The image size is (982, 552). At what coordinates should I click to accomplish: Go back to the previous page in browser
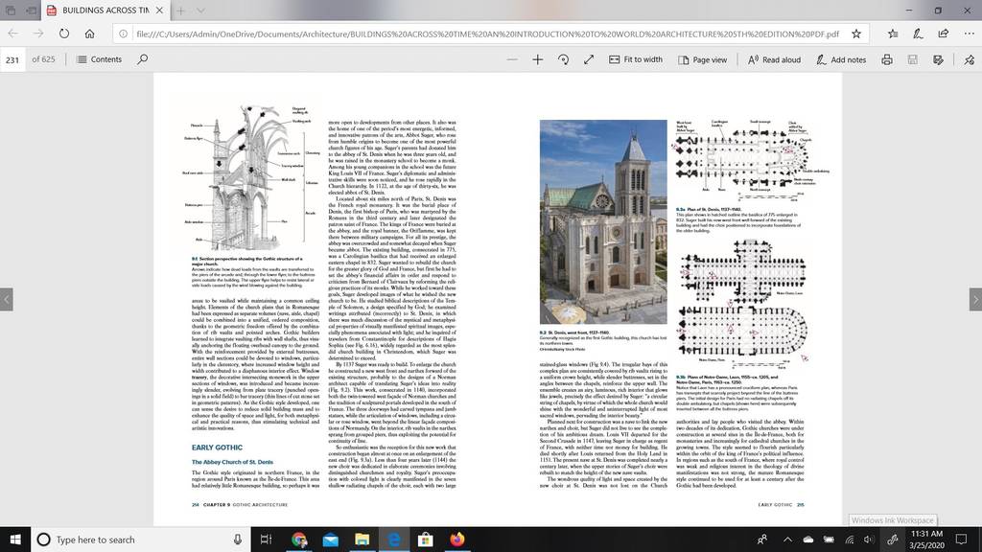click(13, 34)
